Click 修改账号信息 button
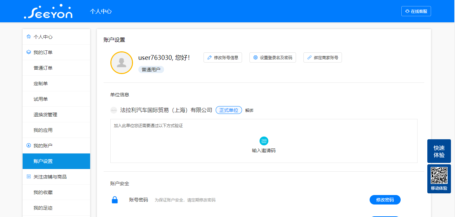455x217 pixels. click(223, 58)
